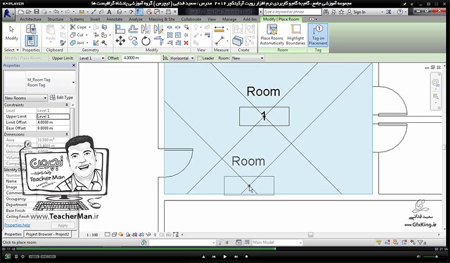Select the Rotate tool

pyautogui.click(x=146, y=41)
